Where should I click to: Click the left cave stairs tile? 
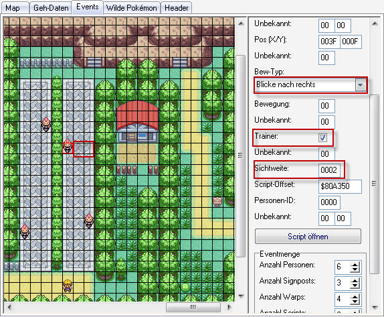[x=94, y=62]
